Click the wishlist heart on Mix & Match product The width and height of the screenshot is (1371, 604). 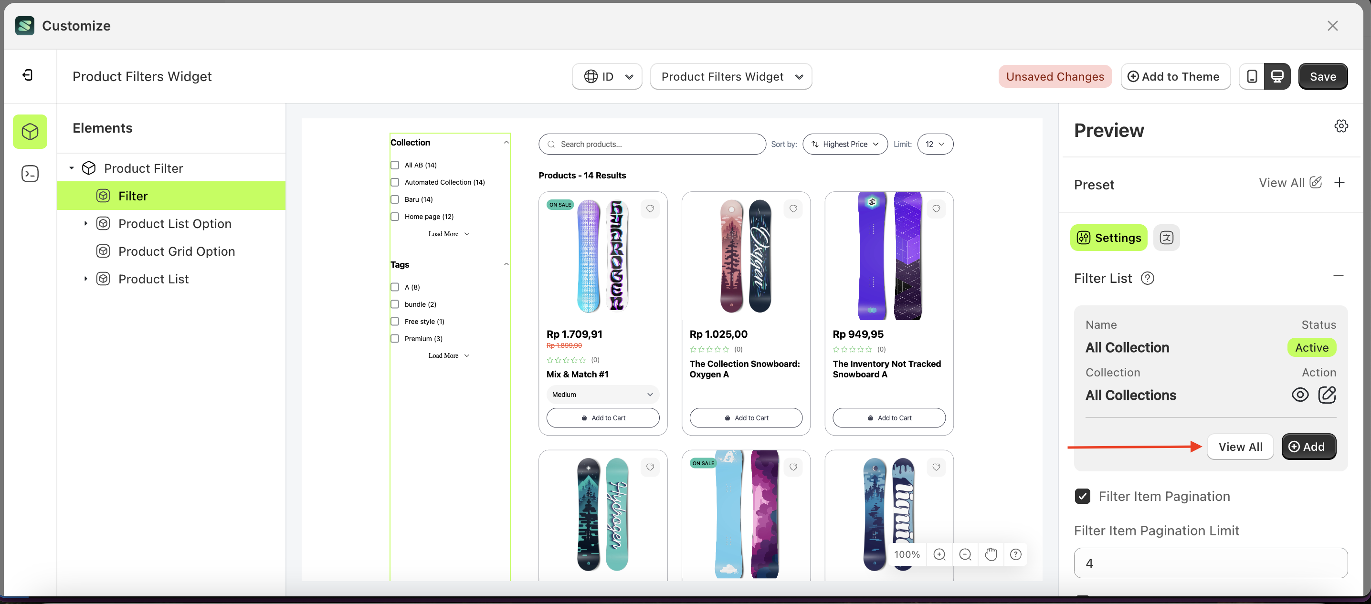pos(650,208)
